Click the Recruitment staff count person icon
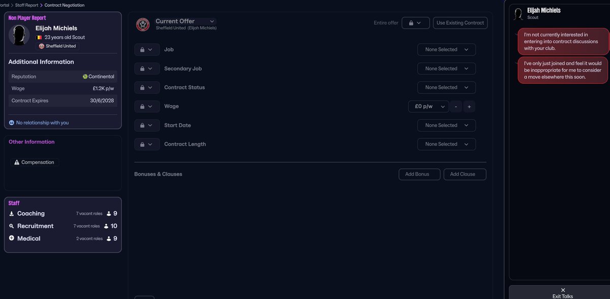 point(106,226)
